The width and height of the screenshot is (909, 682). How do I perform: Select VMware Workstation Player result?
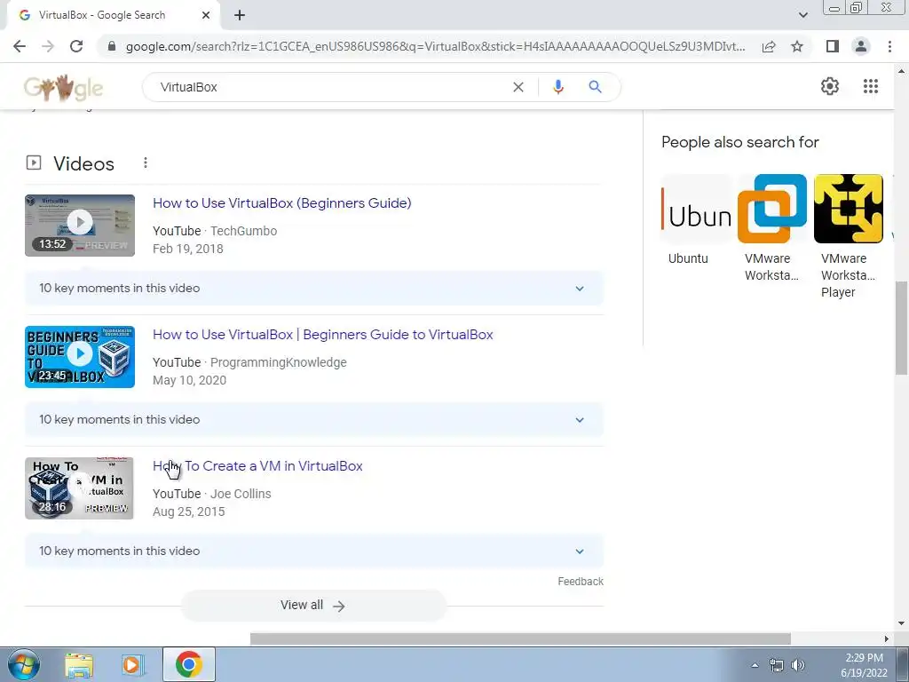point(848,236)
